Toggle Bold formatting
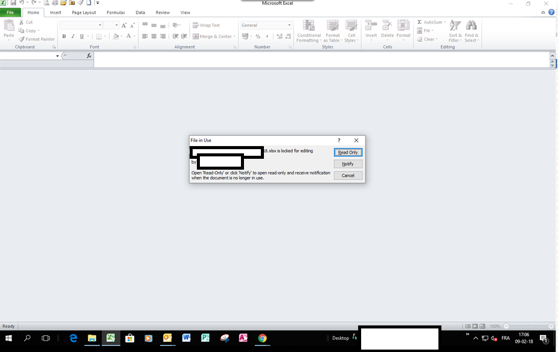The width and height of the screenshot is (558, 352). click(x=64, y=36)
